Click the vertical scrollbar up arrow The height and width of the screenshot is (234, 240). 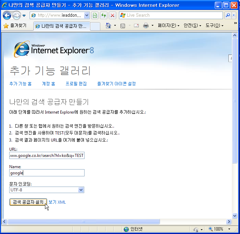point(235,35)
